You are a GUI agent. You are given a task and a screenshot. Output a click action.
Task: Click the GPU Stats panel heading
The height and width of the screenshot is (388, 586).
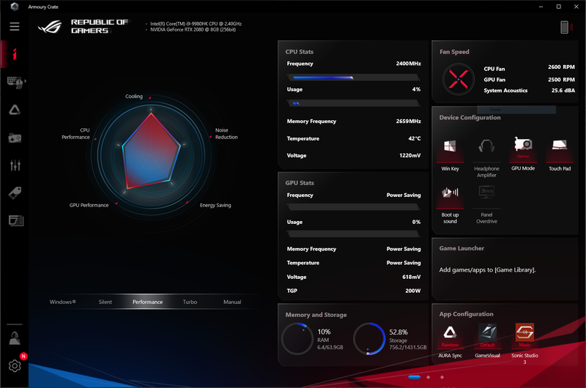point(300,183)
